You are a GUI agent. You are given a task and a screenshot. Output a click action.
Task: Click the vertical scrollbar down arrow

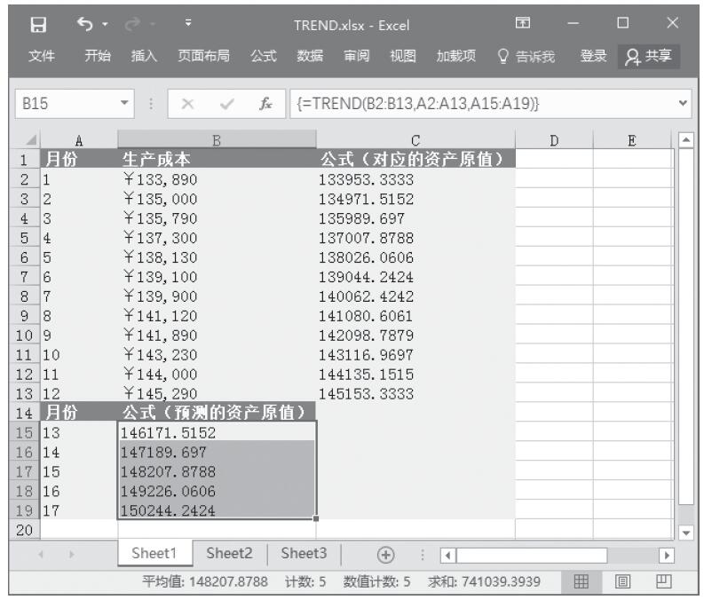(x=684, y=531)
